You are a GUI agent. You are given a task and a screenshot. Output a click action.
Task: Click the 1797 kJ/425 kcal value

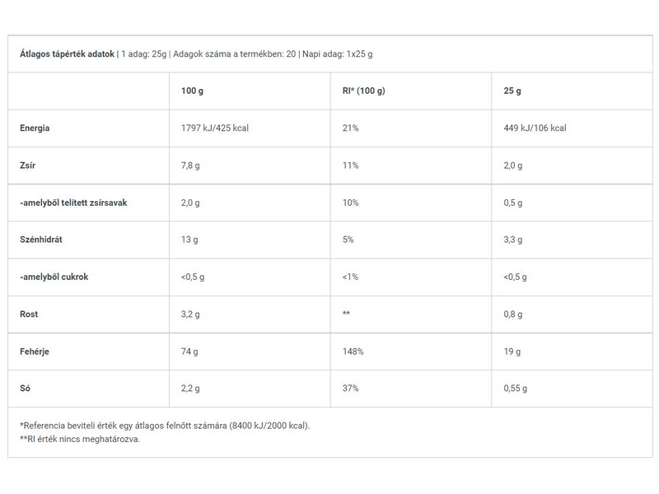pos(216,128)
